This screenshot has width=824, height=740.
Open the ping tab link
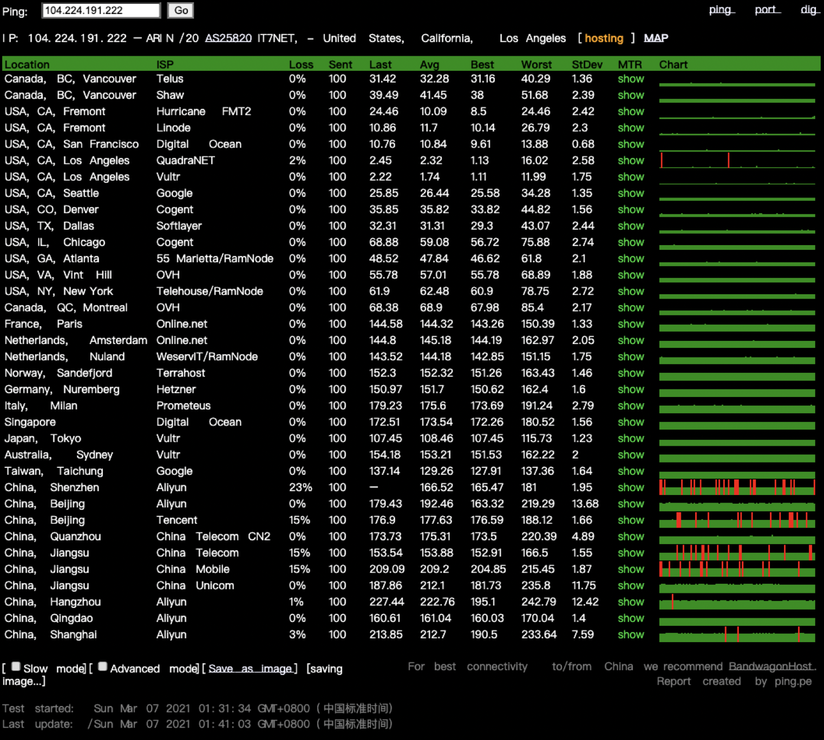pyautogui.click(x=721, y=10)
